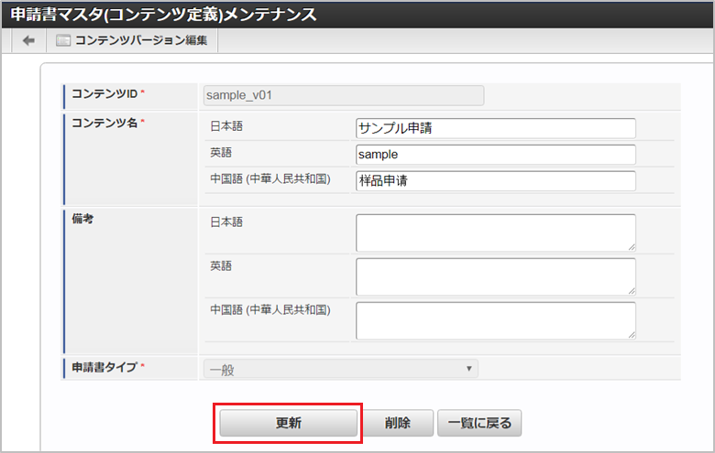Click the 申請書マスタ(コンテンツ定義)メンテナンス page title

click(x=164, y=15)
